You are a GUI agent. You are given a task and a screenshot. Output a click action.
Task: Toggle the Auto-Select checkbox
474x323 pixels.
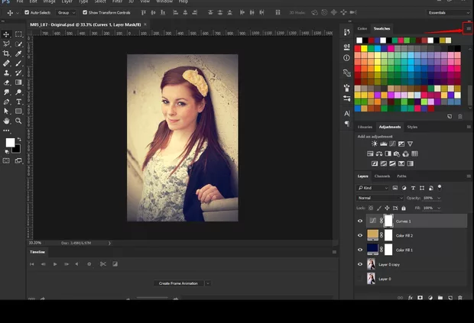28,13
